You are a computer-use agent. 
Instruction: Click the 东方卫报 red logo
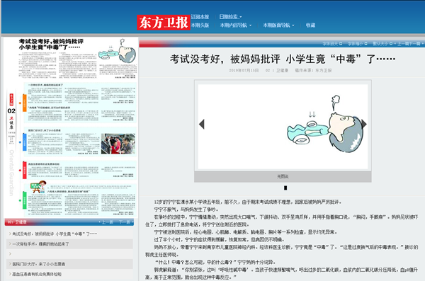coord(164,22)
